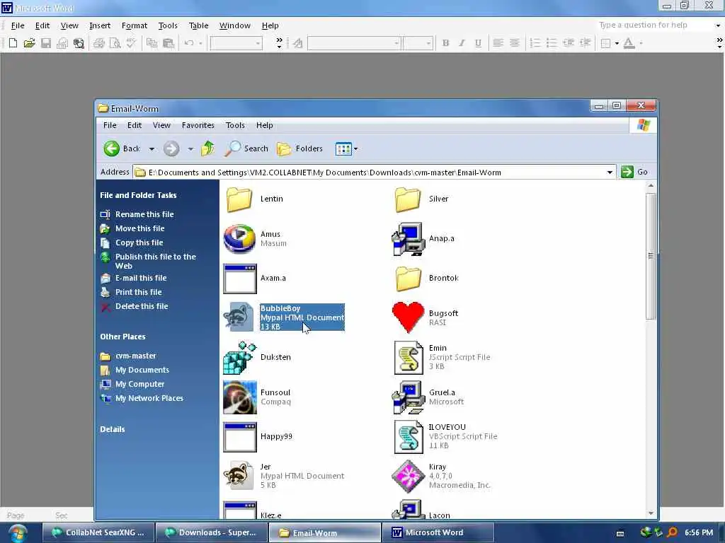Screen dimensions: 725x543
Task: Select the Jer HTML document icon
Action: click(239, 476)
